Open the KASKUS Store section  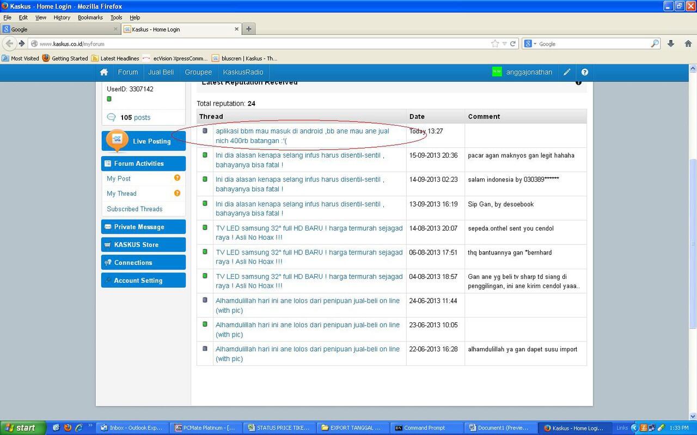point(143,245)
